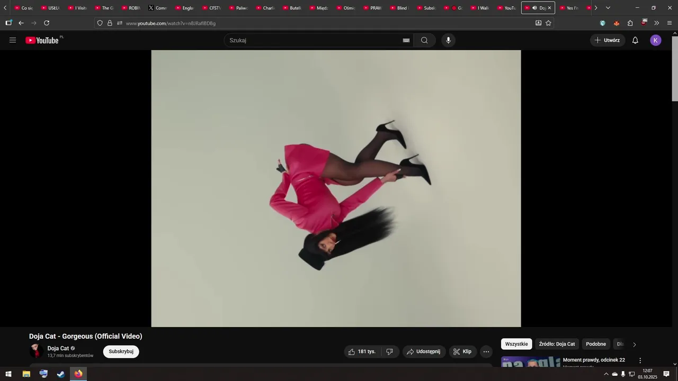
Task: List all tabs dropdown chevron
Action: (x=608, y=8)
